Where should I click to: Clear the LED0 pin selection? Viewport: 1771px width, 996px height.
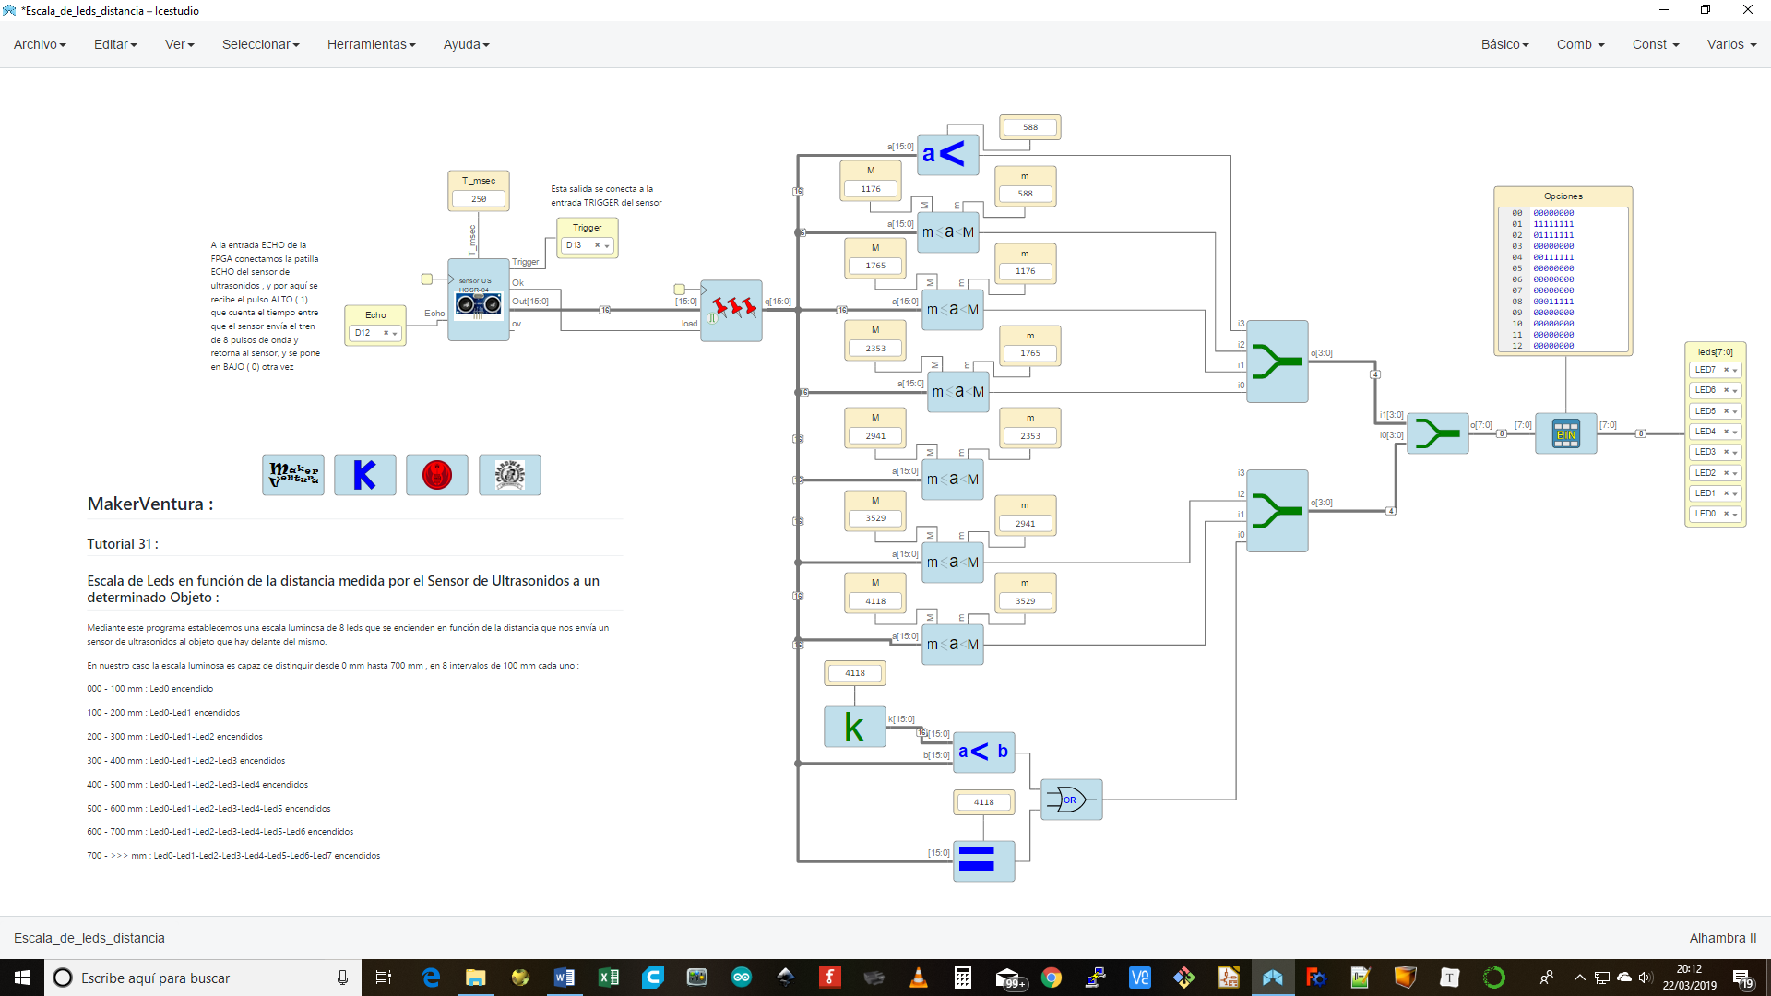pyautogui.click(x=1726, y=514)
